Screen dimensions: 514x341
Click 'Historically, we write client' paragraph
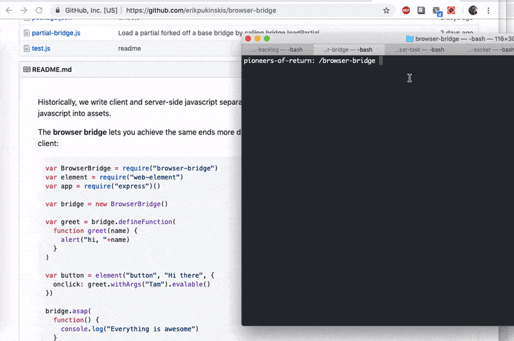pos(139,107)
